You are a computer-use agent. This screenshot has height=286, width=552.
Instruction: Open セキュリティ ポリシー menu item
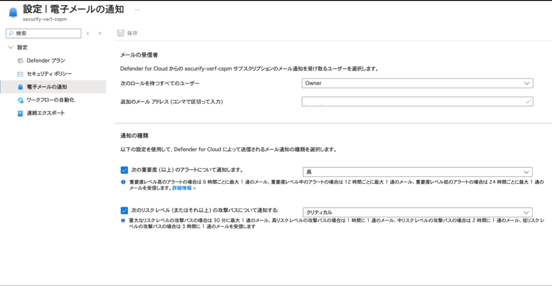click(x=49, y=74)
